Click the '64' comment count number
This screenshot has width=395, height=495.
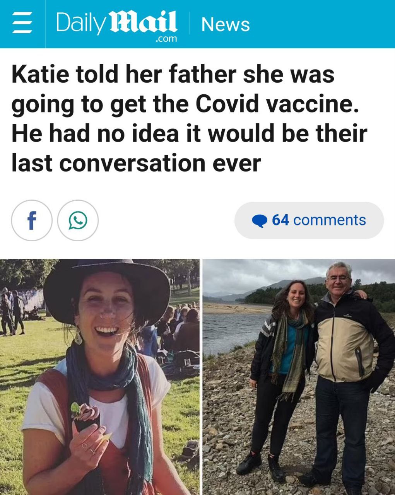coord(280,220)
